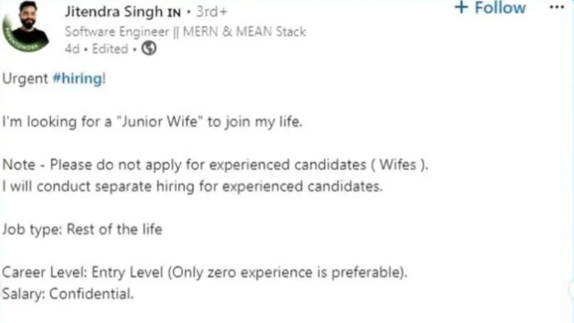Click the 4d post timestamp

coord(72,49)
